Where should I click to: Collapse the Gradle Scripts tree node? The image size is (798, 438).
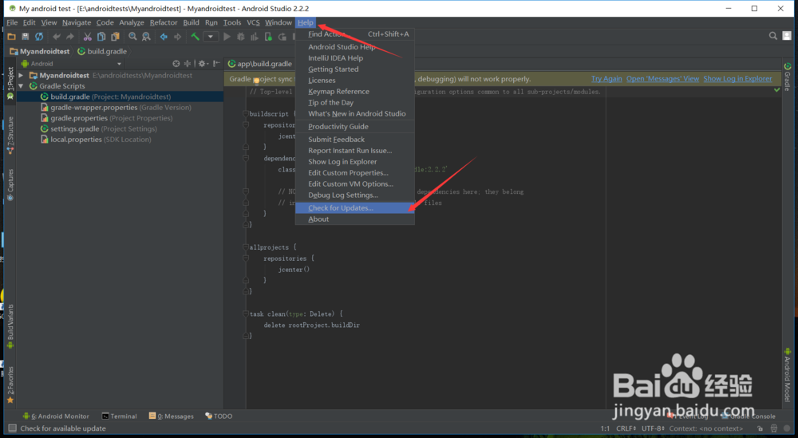coord(22,86)
